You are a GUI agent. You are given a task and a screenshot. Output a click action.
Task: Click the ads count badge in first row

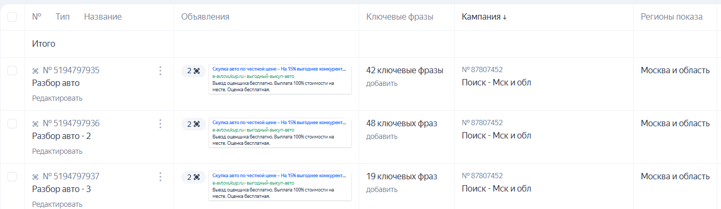pyautogui.click(x=193, y=71)
